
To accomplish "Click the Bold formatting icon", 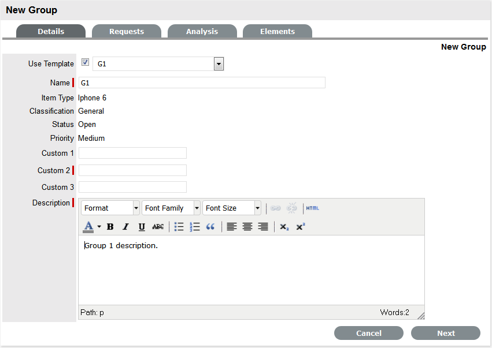I will click(x=110, y=227).
